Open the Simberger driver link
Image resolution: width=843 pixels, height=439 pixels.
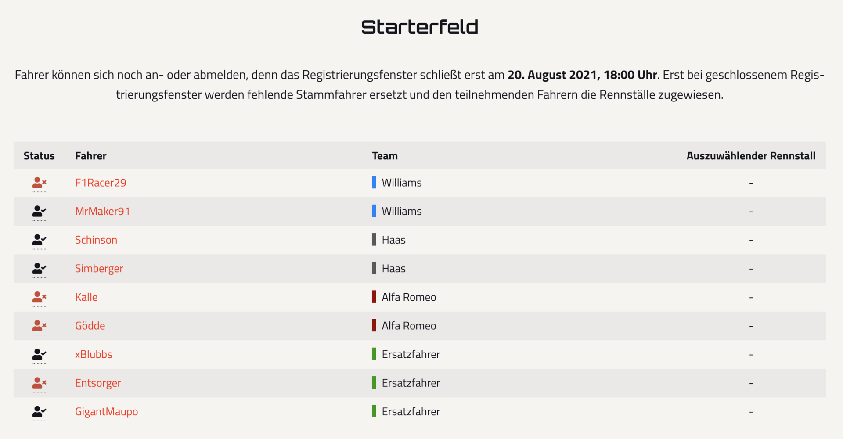(x=99, y=268)
